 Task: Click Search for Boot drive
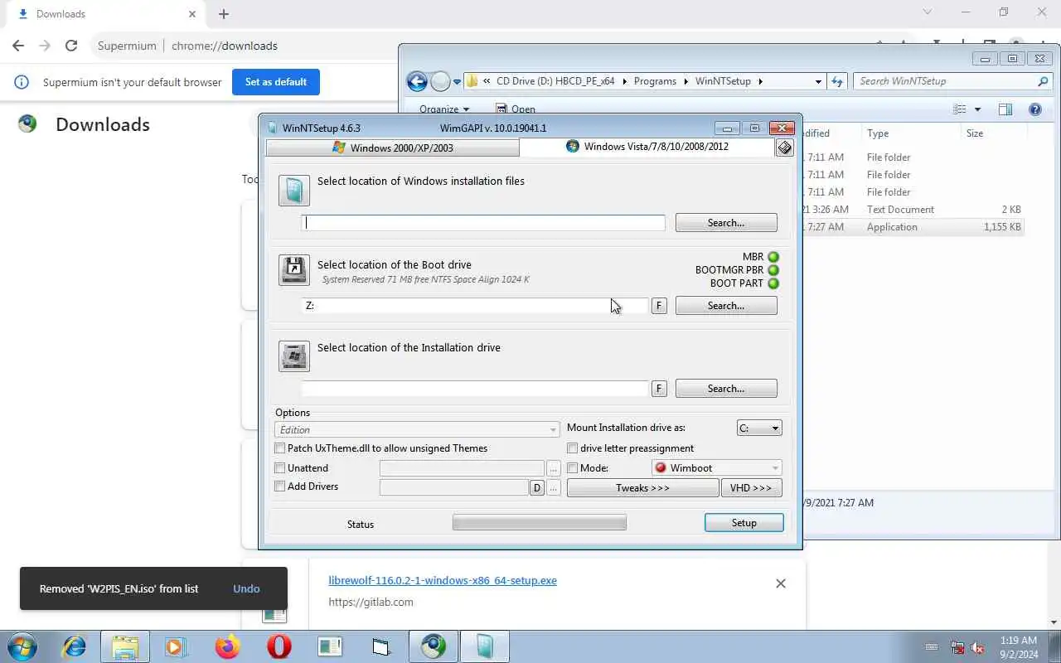tap(726, 306)
